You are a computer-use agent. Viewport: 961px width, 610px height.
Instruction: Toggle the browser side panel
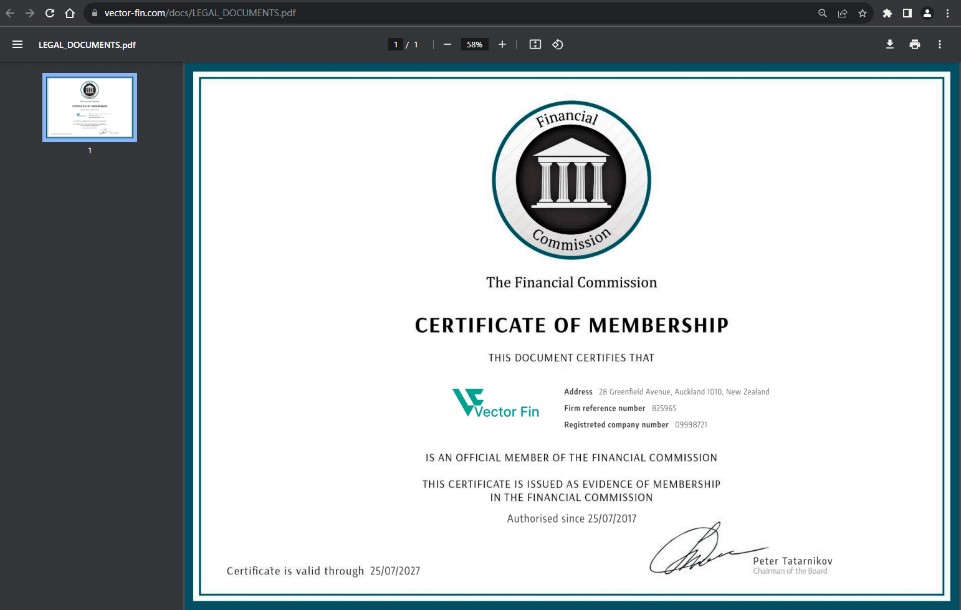[907, 13]
